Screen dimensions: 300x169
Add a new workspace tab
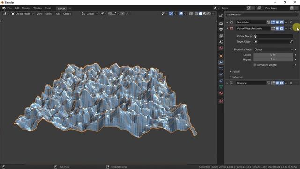[x=70, y=8]
